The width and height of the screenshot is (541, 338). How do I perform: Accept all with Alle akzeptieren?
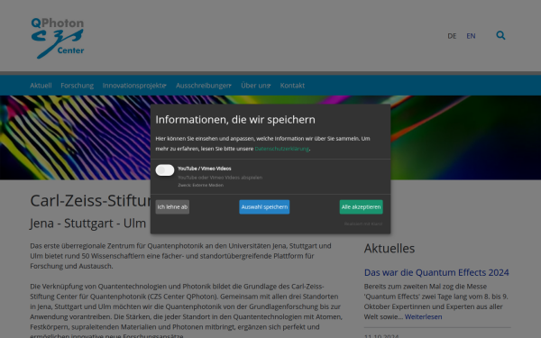tap(361, 207)
